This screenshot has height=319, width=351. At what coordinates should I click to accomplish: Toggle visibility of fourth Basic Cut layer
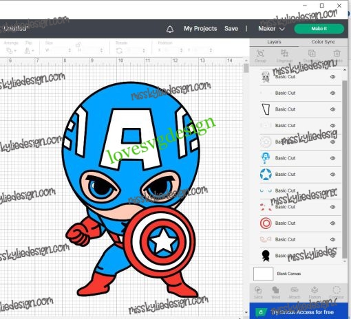point(333,126)
